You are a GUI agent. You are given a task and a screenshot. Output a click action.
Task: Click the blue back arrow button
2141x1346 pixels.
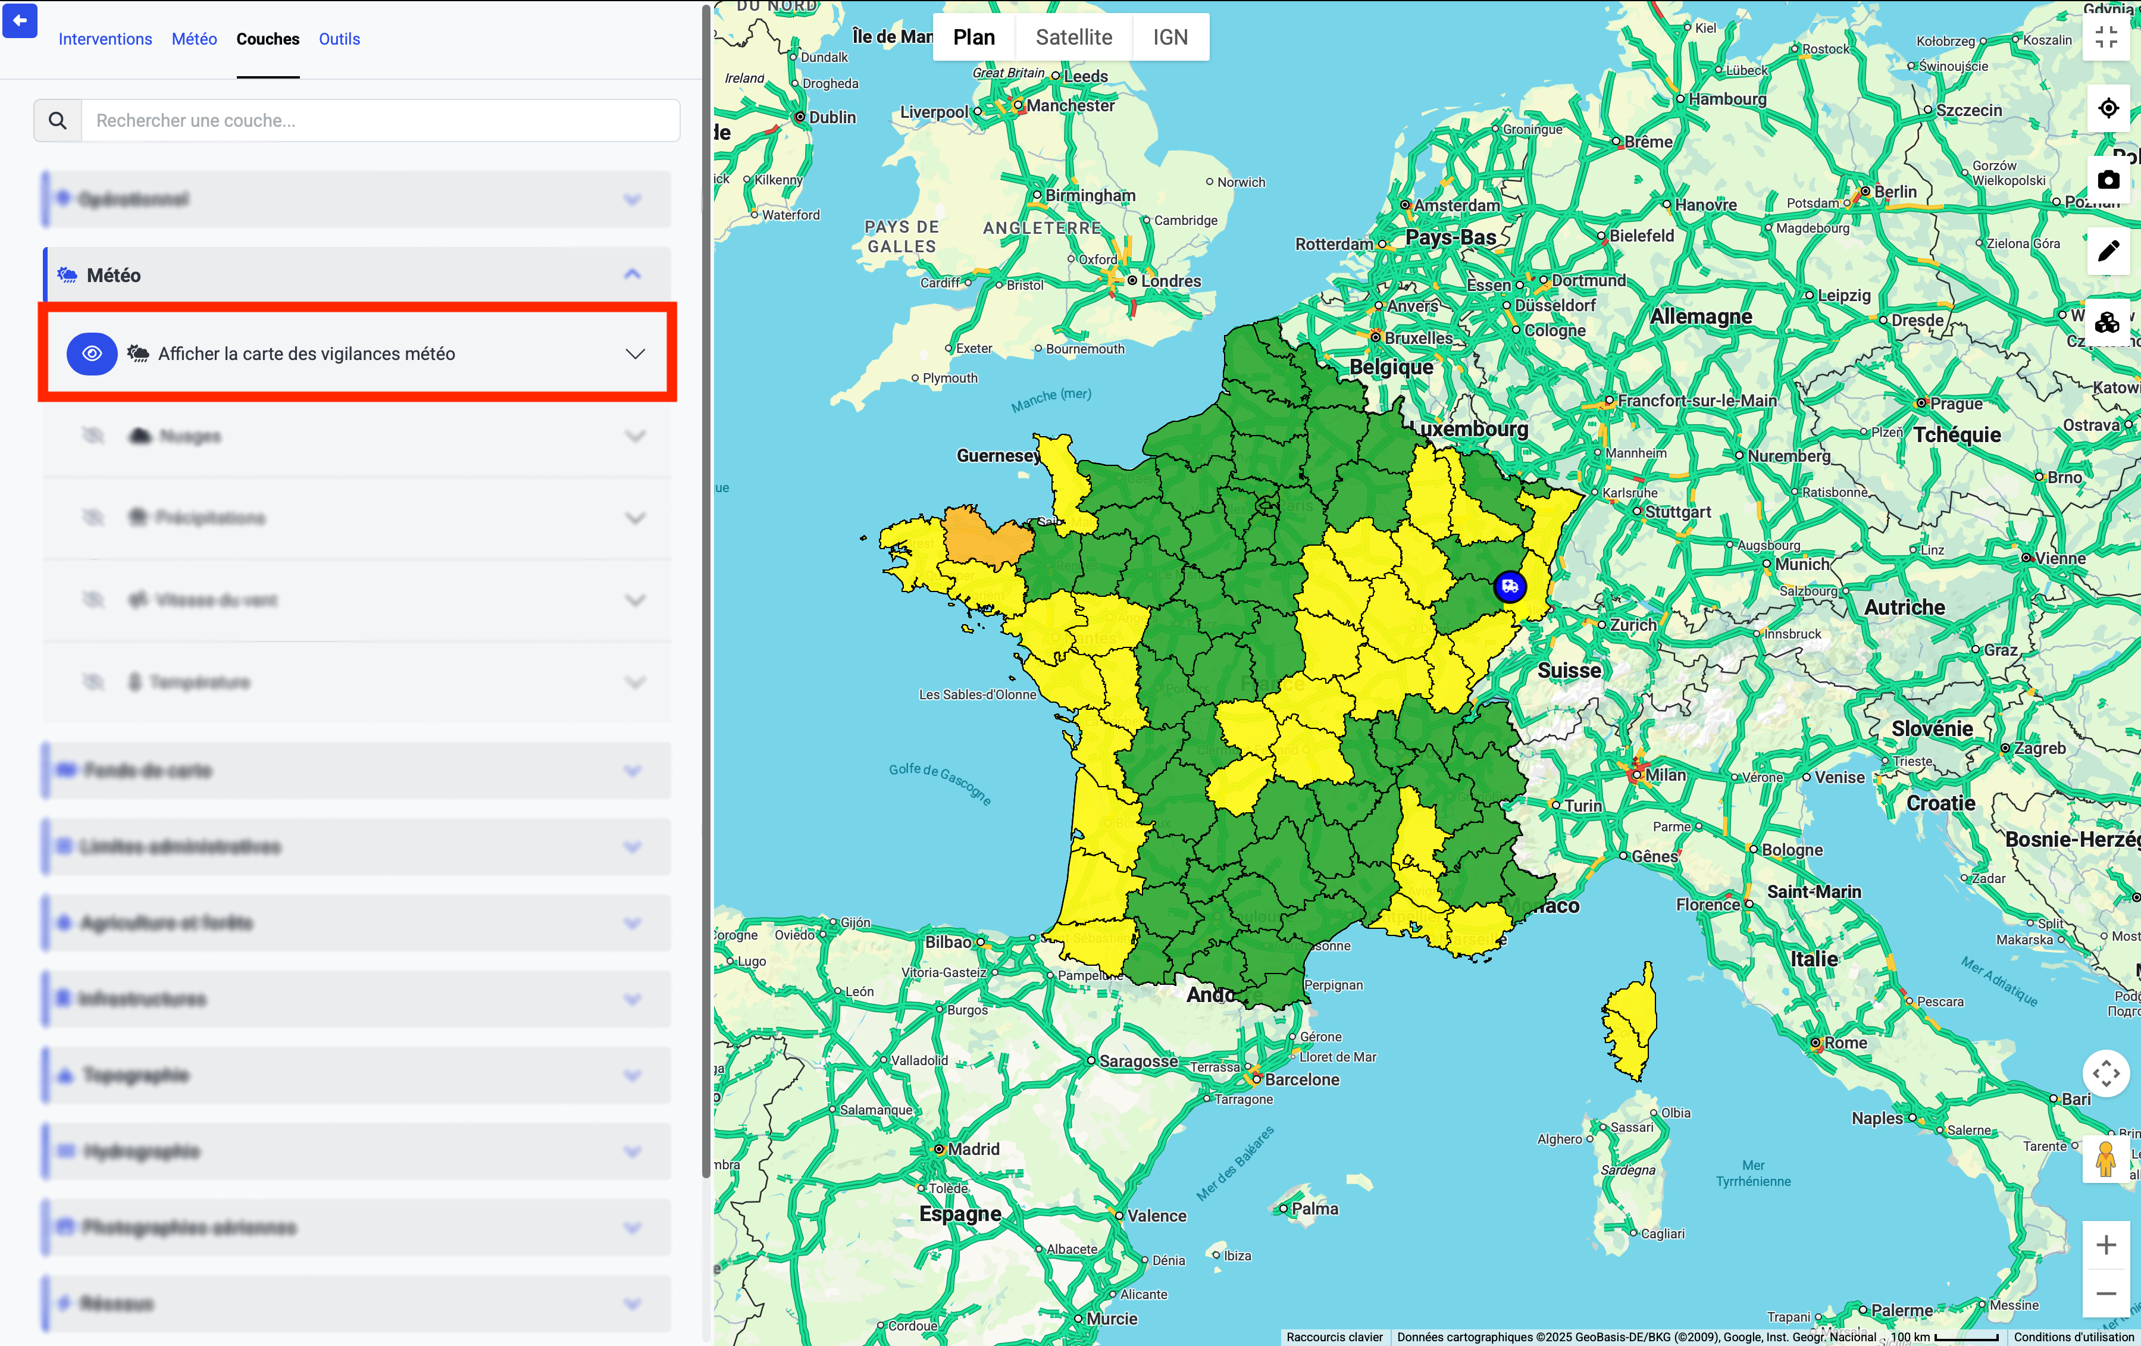click(x=20, y=20)
